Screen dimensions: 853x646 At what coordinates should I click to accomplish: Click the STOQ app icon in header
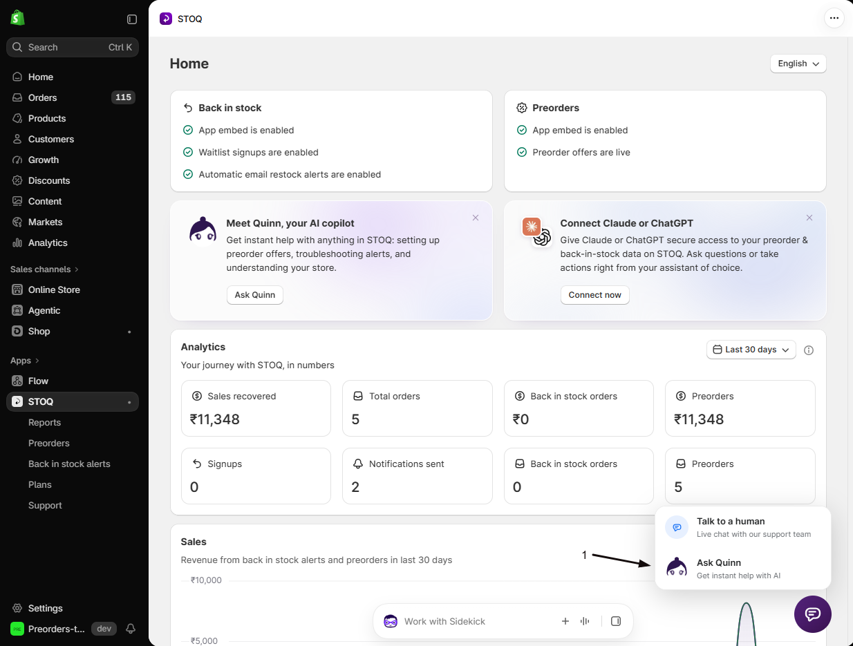point(166,19)
